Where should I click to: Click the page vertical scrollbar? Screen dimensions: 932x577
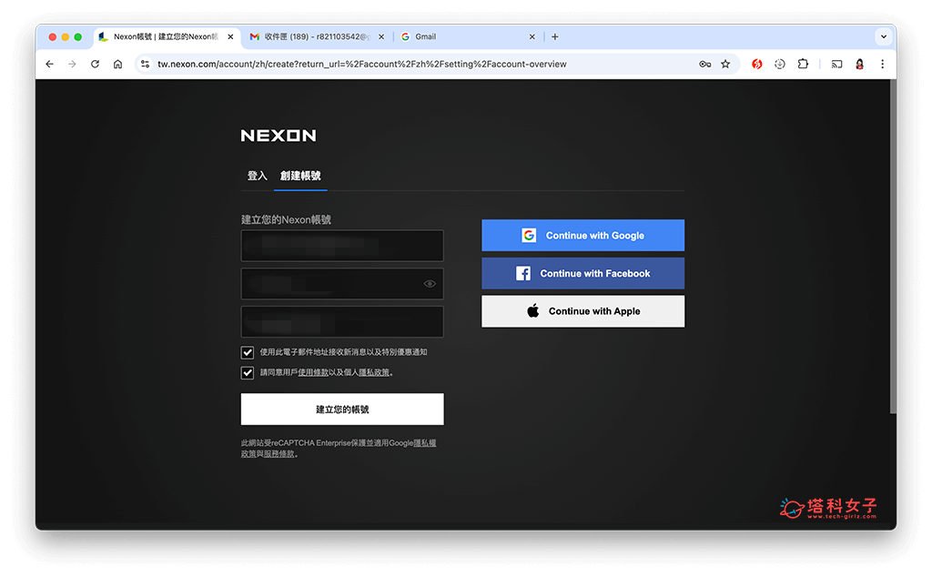click(x=893, y=247)
